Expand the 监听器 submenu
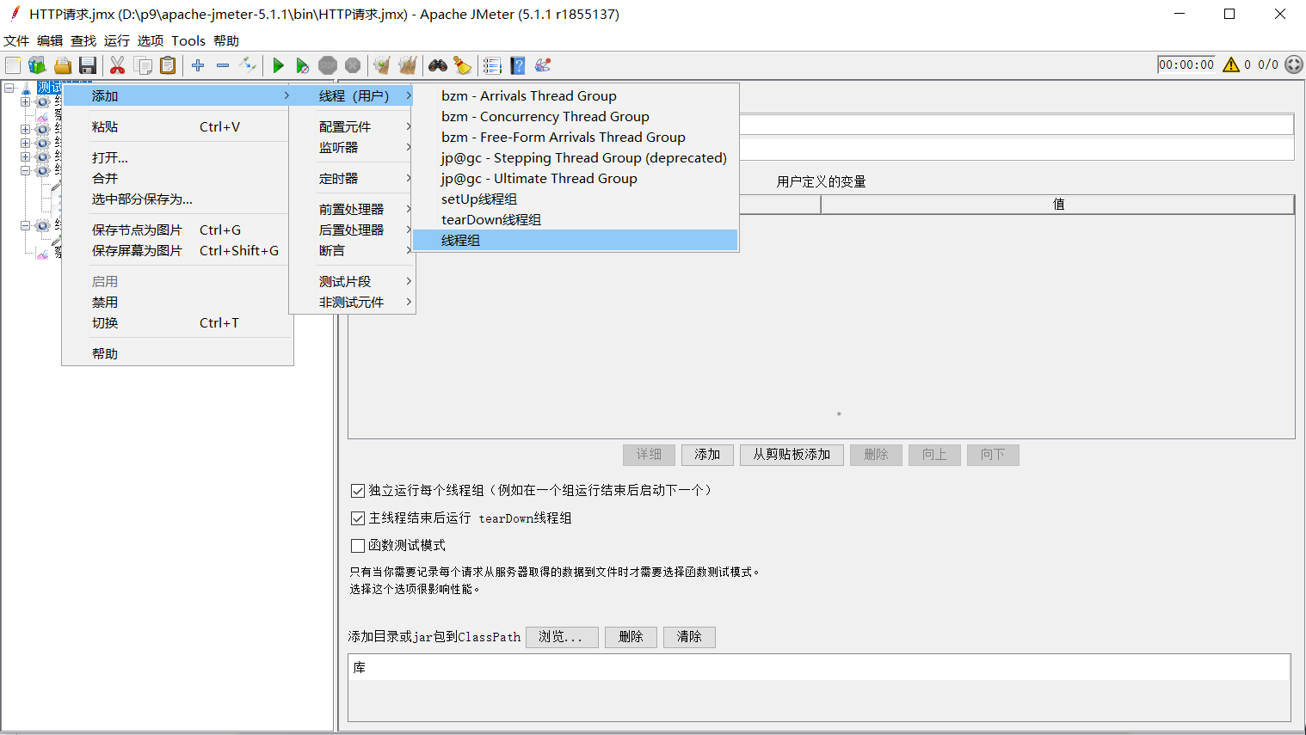This screenshot has height=735, width=1306. coord(352,147)
